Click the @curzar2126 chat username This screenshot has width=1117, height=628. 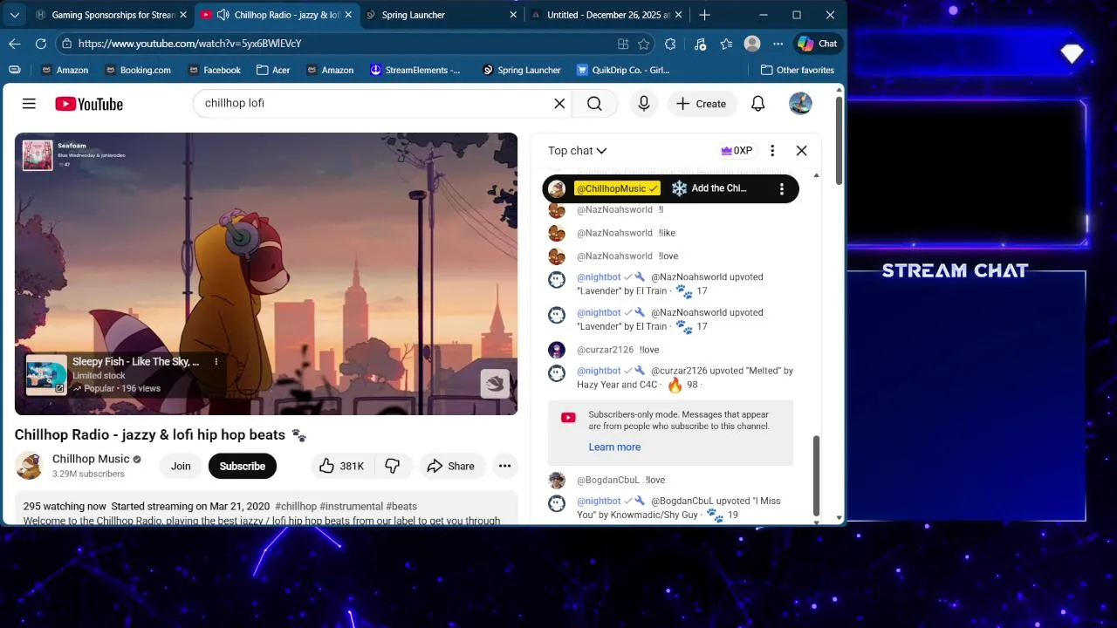[x=605, y=350]
